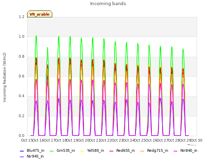217x163 pixels.
Task: Click the 1.0 y-axis tick label
Action: [x=21, y=37]
